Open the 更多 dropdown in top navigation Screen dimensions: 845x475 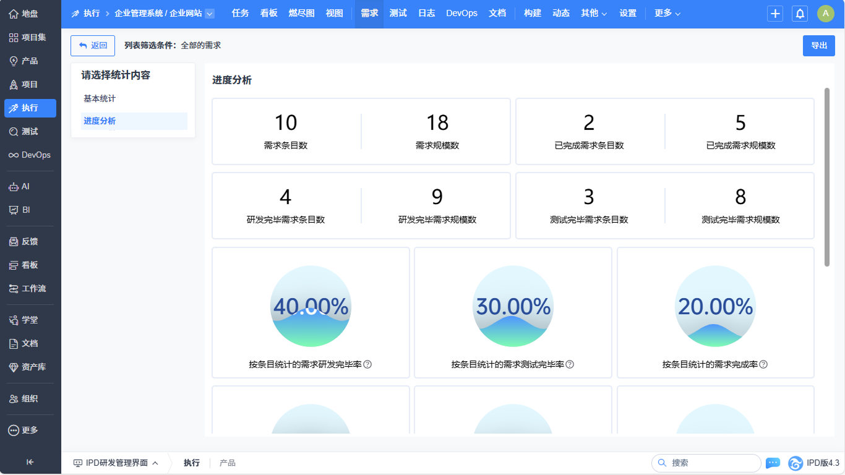667,14
